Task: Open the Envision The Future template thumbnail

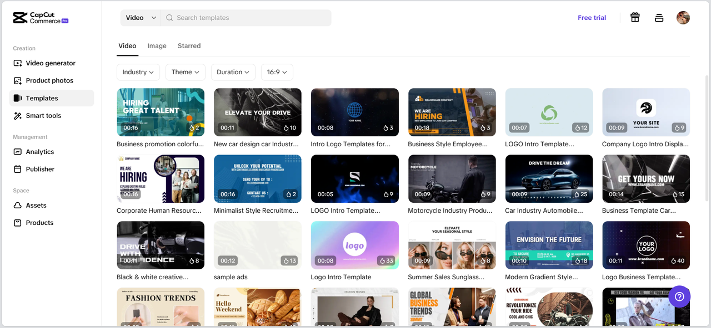Action: point(549,245)
